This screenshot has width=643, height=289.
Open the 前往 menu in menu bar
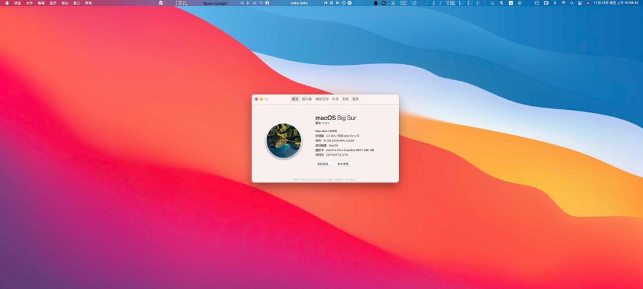coord(65,3)
